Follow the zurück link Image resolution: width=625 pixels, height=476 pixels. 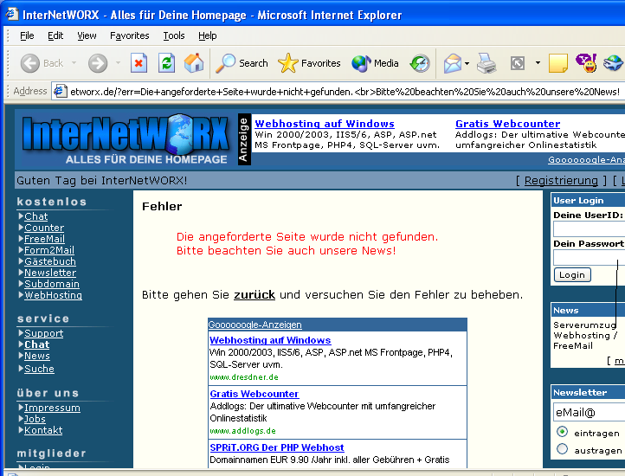pos(255,295)
